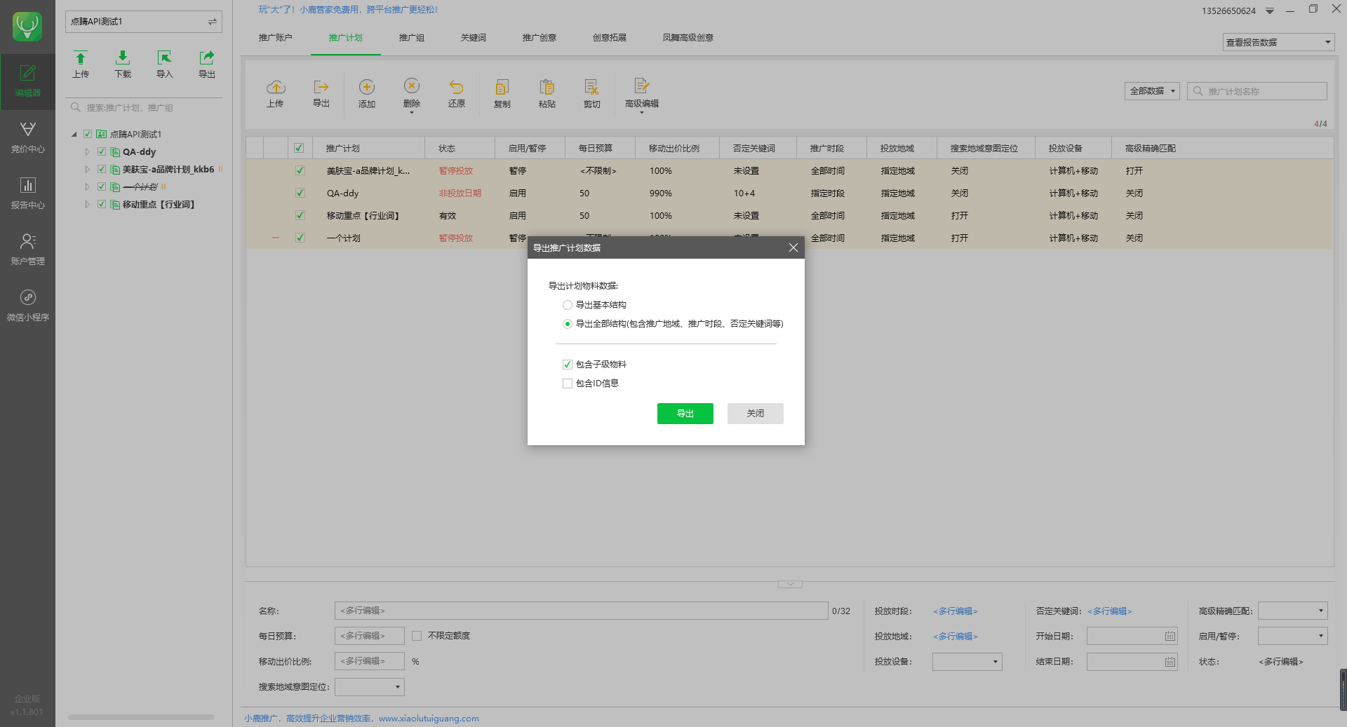This screenshot has width=1347, height=727.
Task: Open 投放设备 dropdown in bottom panel
Action: [967, 662]
